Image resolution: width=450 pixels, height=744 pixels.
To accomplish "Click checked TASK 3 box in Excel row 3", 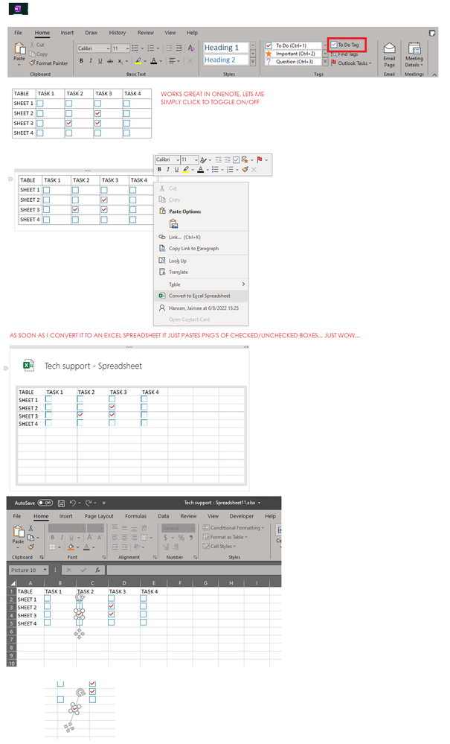I will click(112, 606).
